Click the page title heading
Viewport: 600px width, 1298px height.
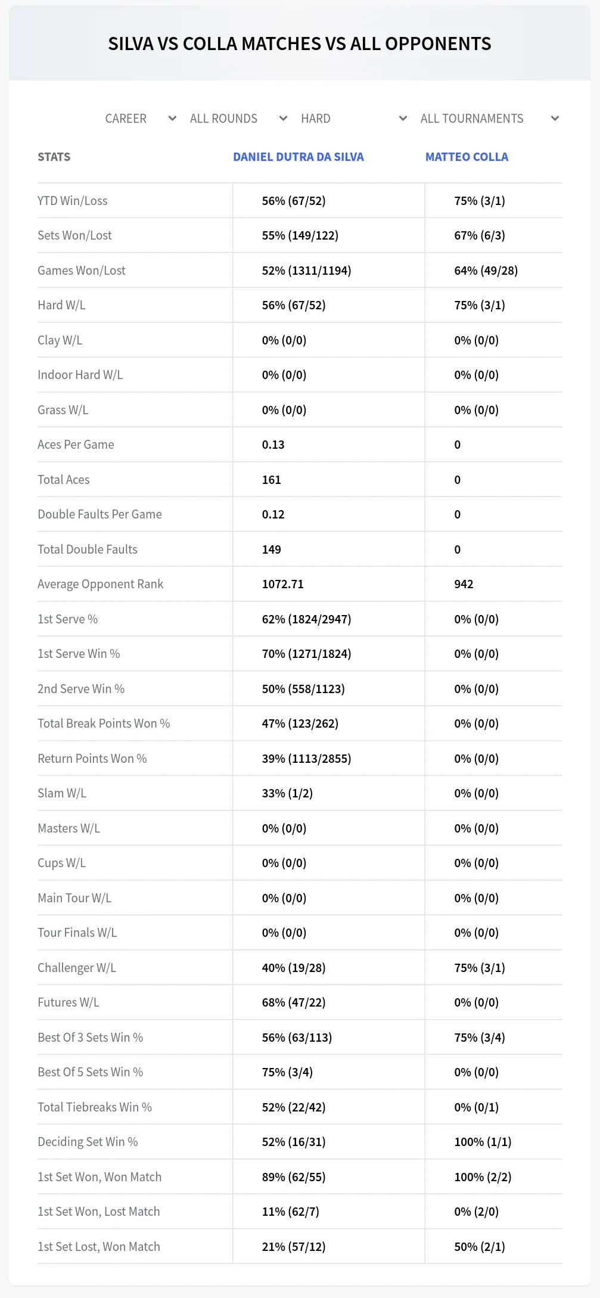[x=300, y=44]
